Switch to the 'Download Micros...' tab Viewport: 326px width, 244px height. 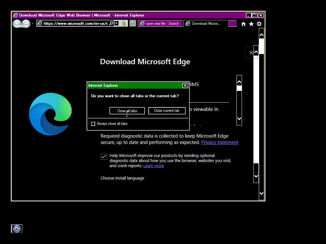205,24
